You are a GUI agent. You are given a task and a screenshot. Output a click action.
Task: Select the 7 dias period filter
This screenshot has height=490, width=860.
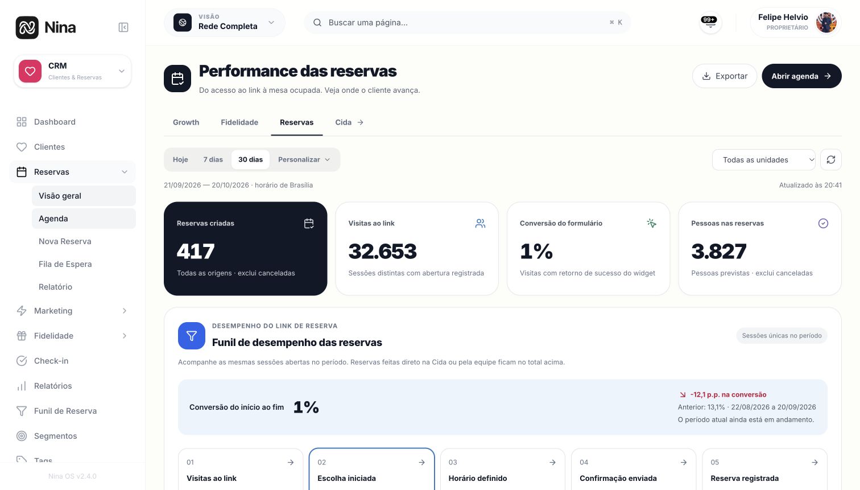click(213, 160)
